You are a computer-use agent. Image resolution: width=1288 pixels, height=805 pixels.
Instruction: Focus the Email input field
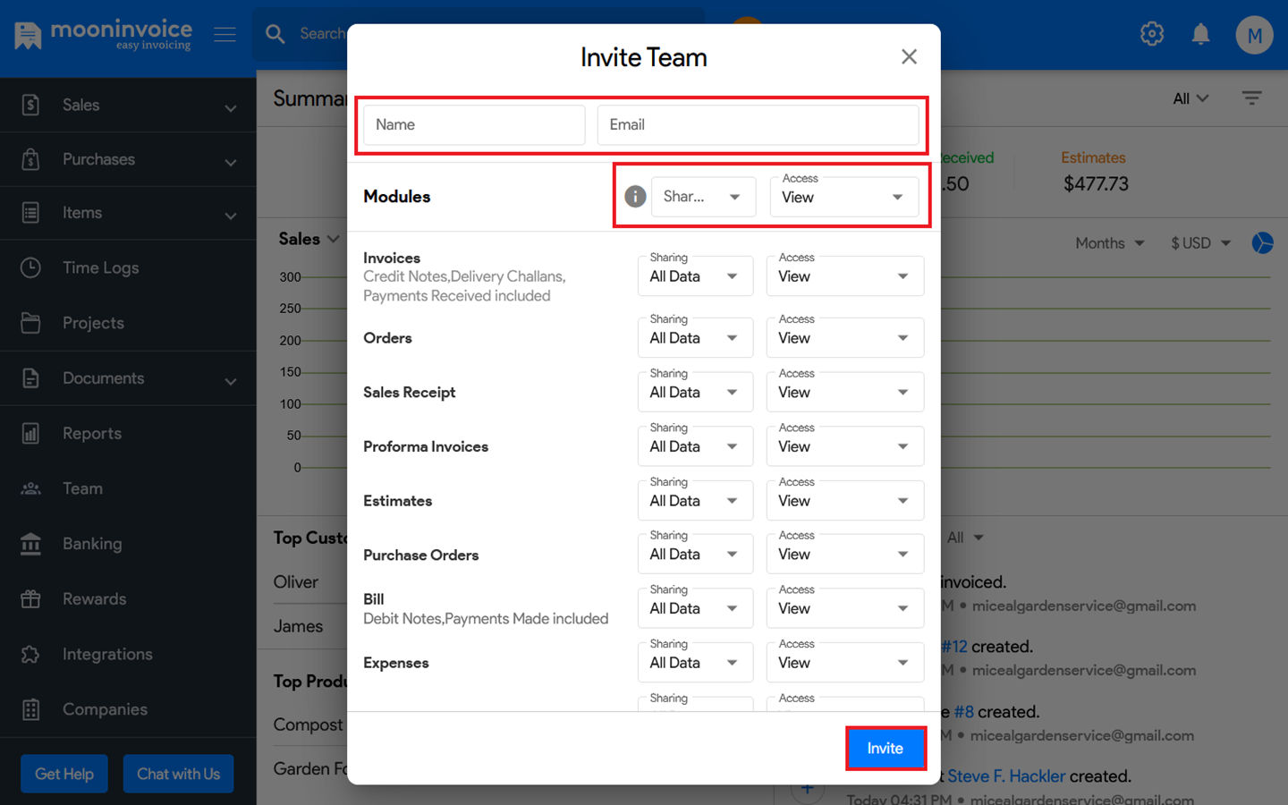(758, 125)
